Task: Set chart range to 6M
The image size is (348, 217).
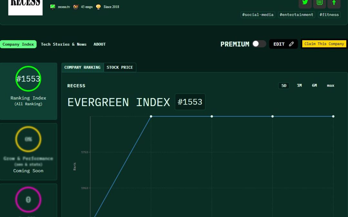Action: click(314, 86)
